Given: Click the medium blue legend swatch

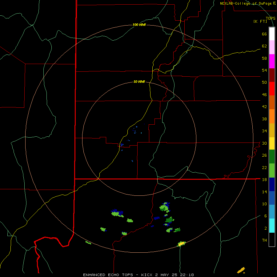Looking at the screenshot, I should coord(272,198).
